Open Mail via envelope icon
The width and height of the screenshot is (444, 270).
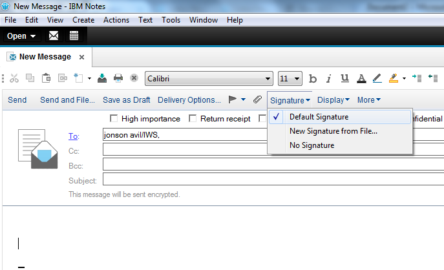click(x=54, y=36)
